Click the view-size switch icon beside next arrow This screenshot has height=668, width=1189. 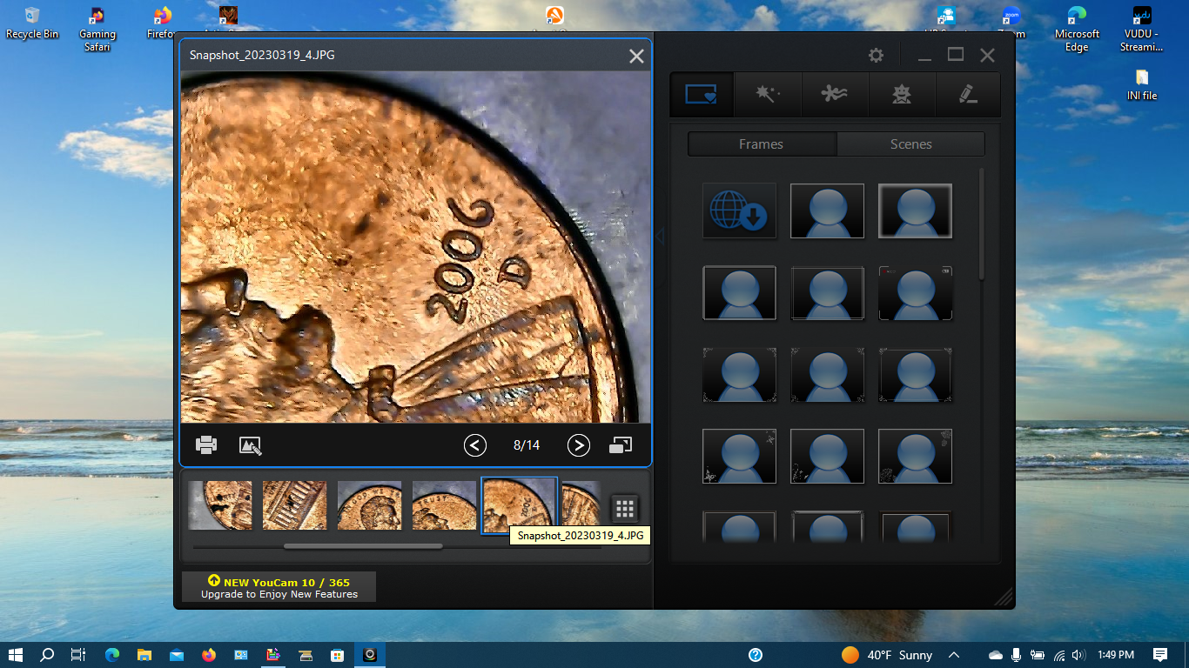[x=621, y=445]
